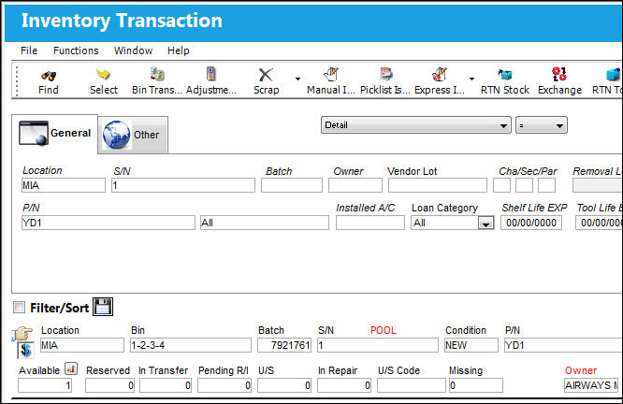Click the Condition field showing NEW
Viewport: 623px width, 404px height.
coord(471,345)
